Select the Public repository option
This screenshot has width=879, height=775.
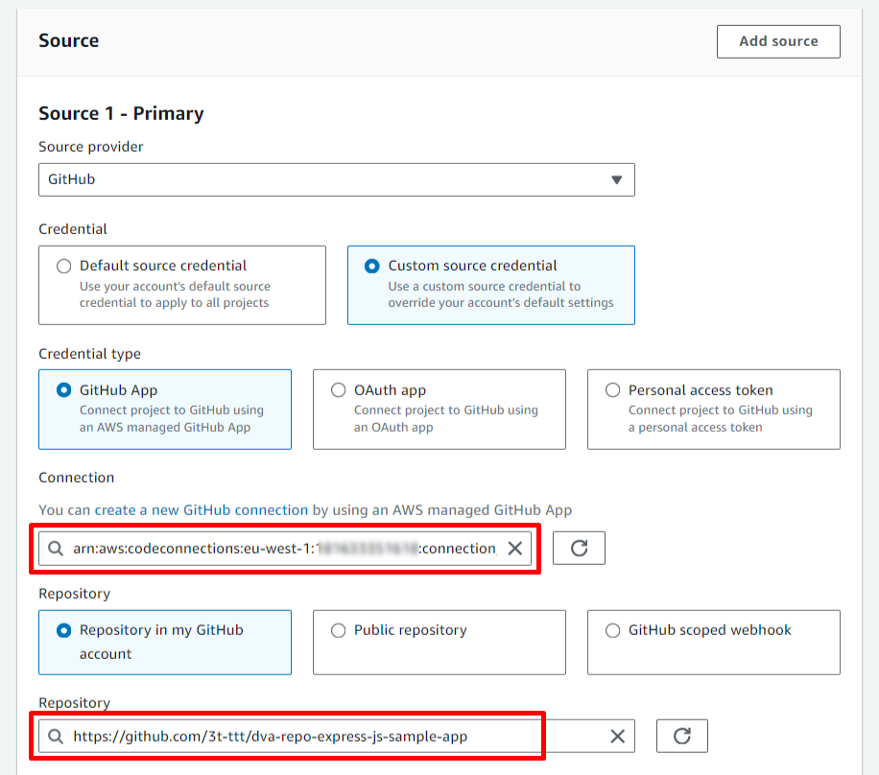coord(439,643)
